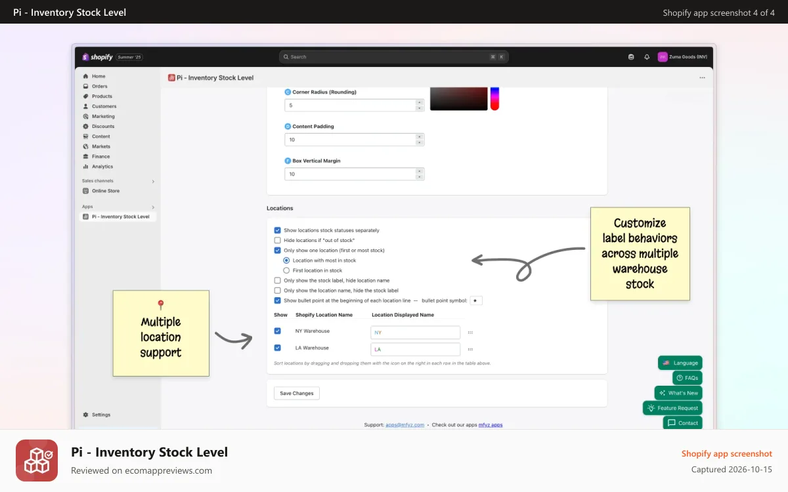
Task: Decrease Corner Radius with down arrow
Action: point(420,108)
